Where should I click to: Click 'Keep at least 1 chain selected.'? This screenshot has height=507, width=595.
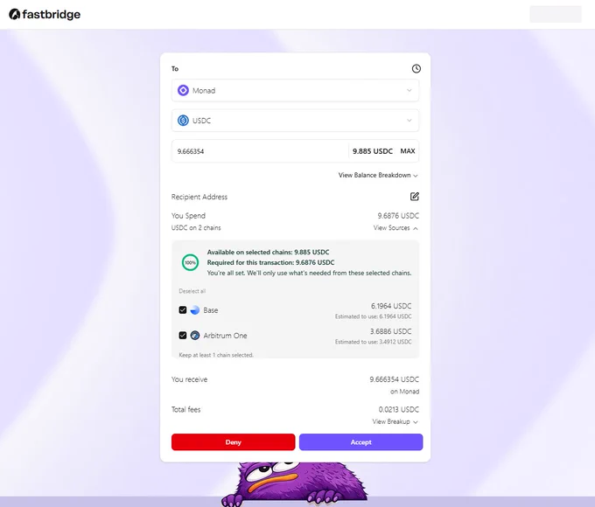click(216, 355)
